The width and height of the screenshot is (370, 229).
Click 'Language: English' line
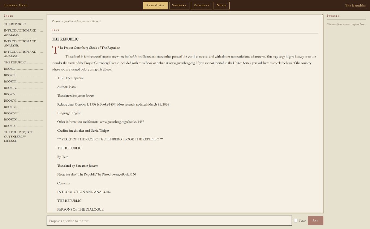[69, 113]
